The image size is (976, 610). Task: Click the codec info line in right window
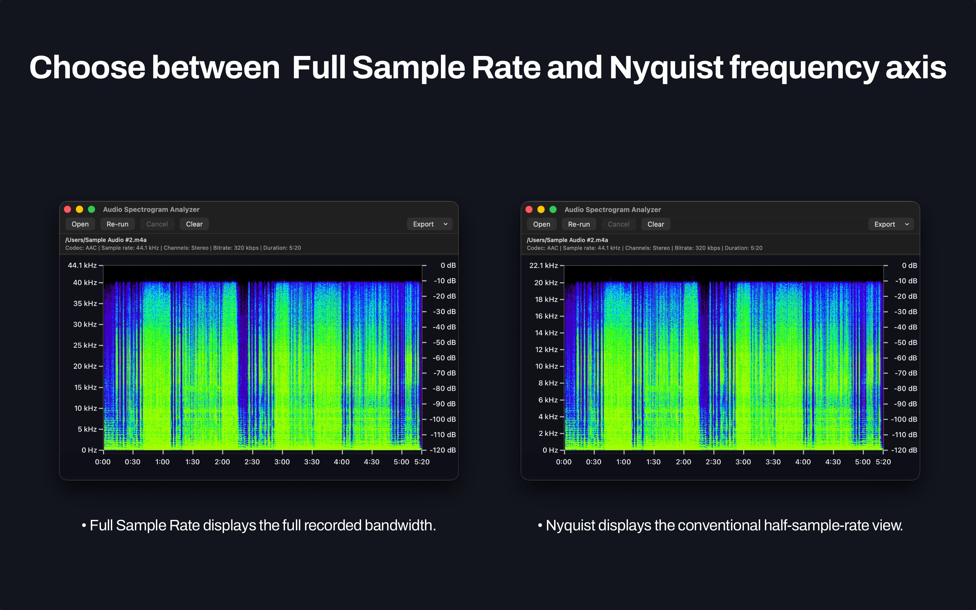645,248
